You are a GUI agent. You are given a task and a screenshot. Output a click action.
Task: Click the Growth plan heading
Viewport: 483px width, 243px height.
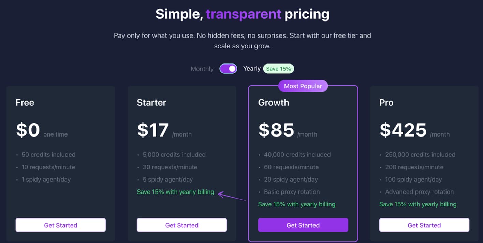pos(274,102)
